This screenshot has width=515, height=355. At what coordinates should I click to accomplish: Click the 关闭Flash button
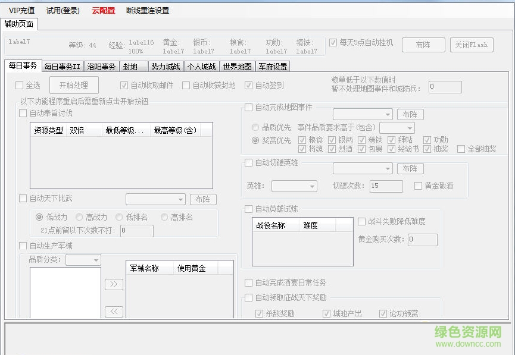[x=472, y=45]
